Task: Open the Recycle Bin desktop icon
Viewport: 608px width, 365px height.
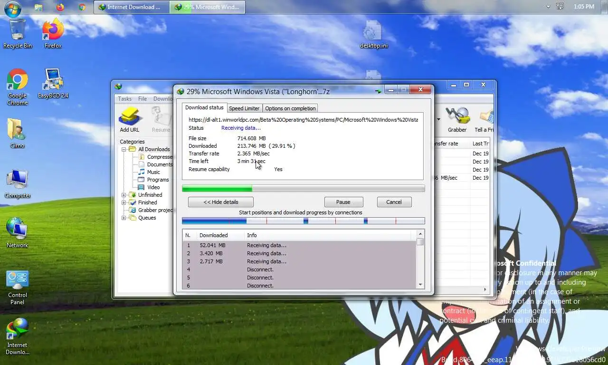Action: (18, 34)
